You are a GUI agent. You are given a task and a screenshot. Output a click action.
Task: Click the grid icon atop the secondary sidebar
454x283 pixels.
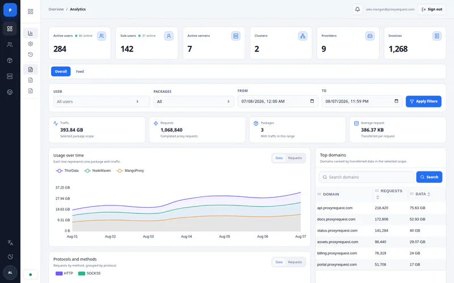coord(31,11)
